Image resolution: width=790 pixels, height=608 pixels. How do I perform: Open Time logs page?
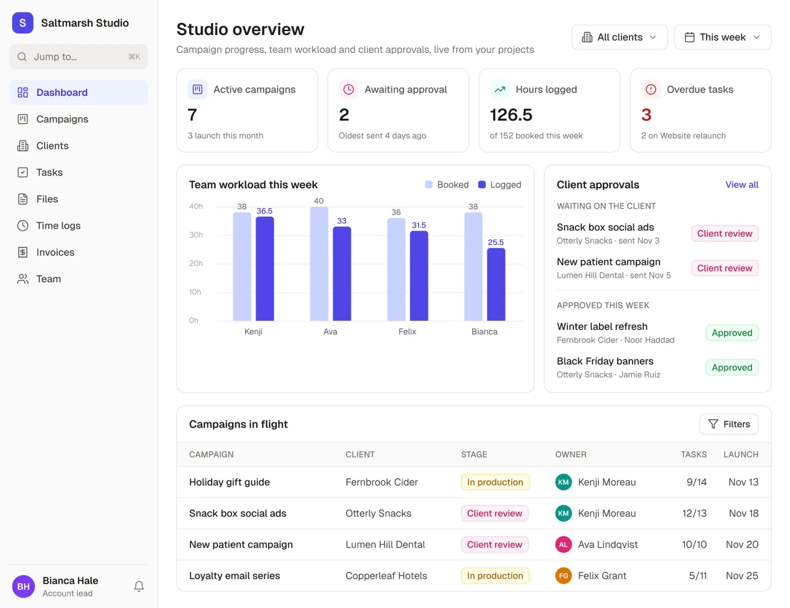click(79, 226)
